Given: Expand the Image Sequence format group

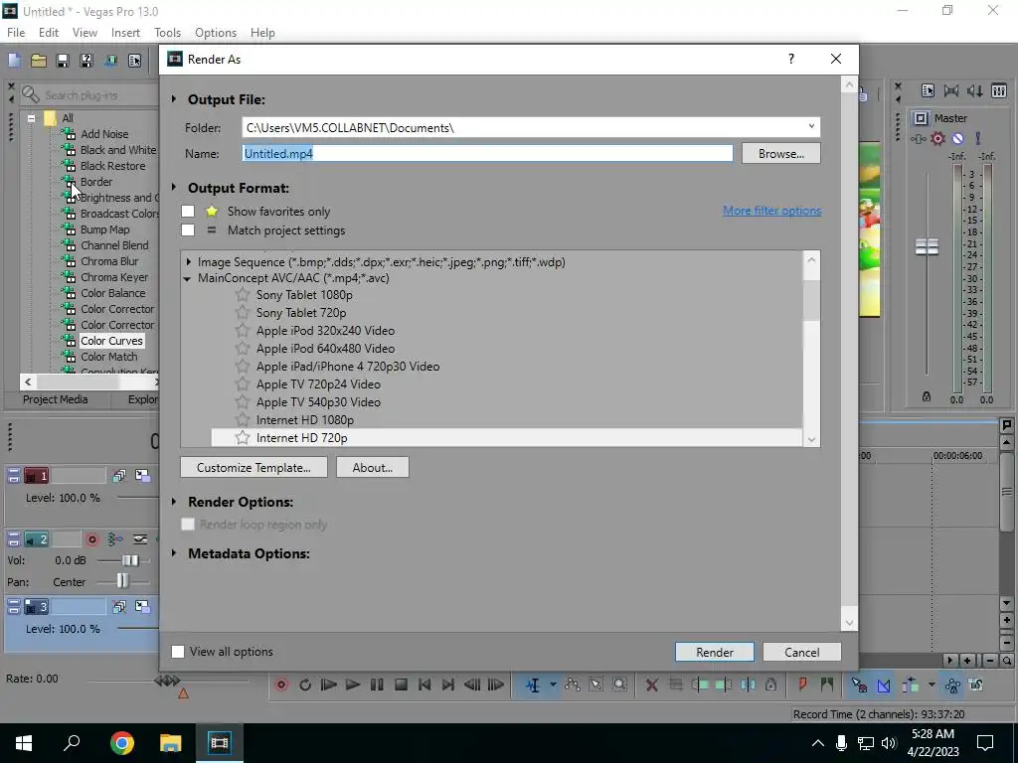Looking at the screenshot, I should [x=188, y=262].
